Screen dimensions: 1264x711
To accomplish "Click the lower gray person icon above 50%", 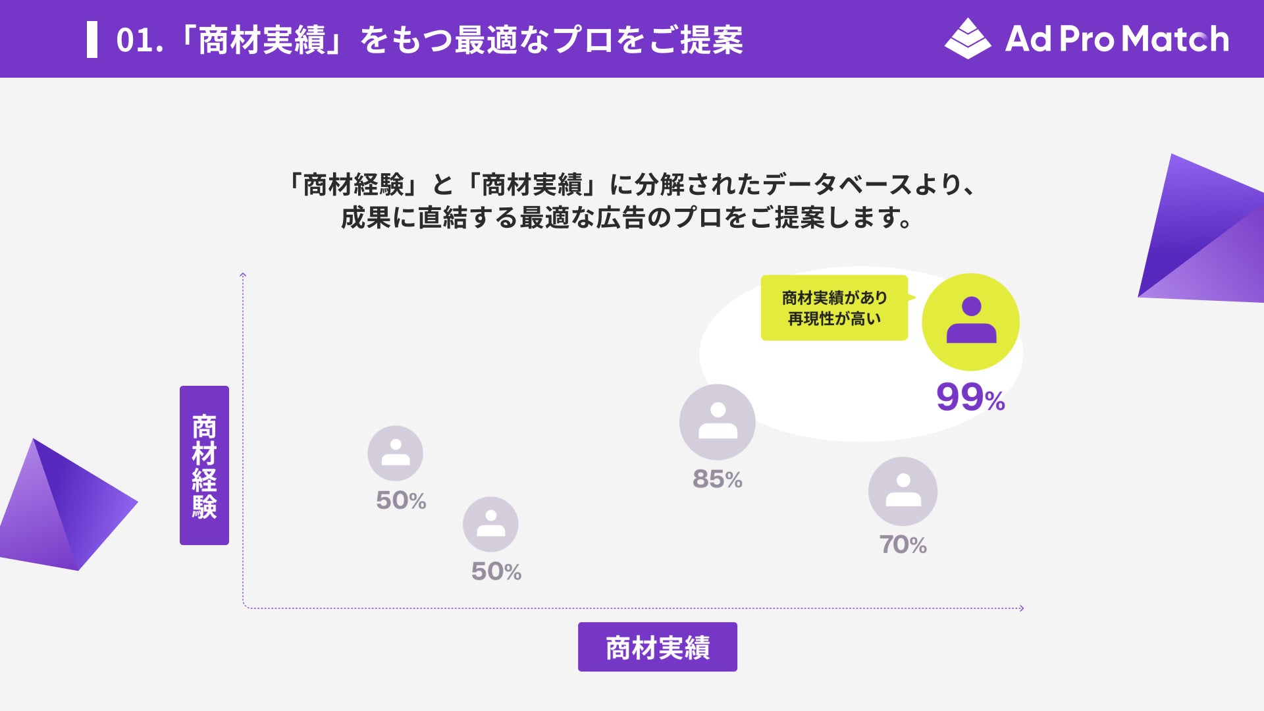I will pos(490,524).
